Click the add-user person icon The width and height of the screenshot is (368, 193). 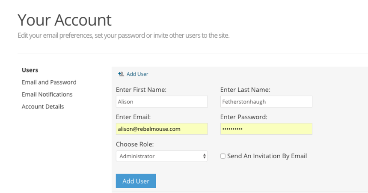121,74
